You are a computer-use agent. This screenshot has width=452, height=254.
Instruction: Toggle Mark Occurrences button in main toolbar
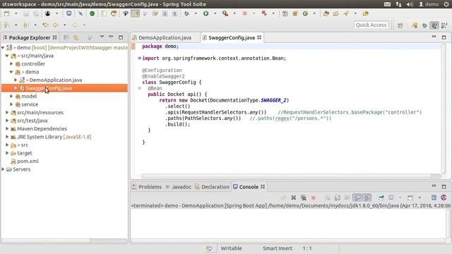coord(135,13)
